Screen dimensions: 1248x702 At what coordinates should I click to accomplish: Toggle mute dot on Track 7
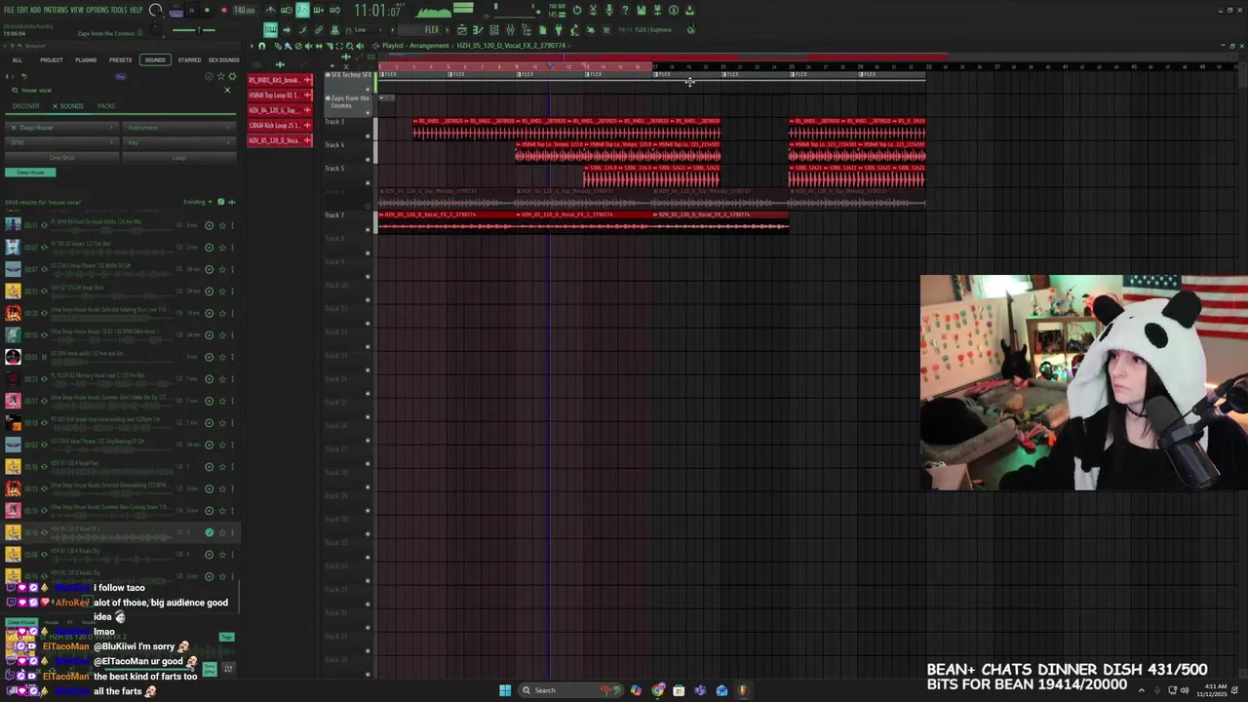(x=368, y=229)
